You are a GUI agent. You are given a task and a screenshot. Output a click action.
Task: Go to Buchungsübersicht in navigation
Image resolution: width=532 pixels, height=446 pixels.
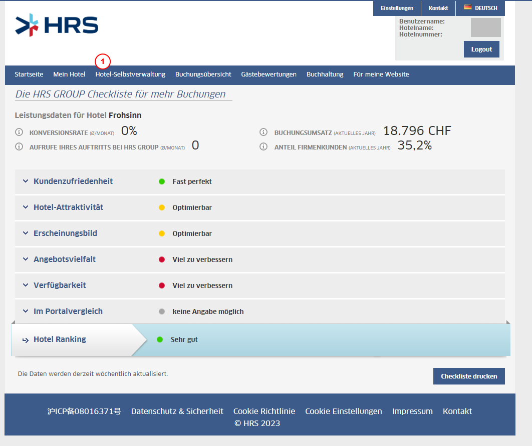pyautogui.click(x=203, y=74)
